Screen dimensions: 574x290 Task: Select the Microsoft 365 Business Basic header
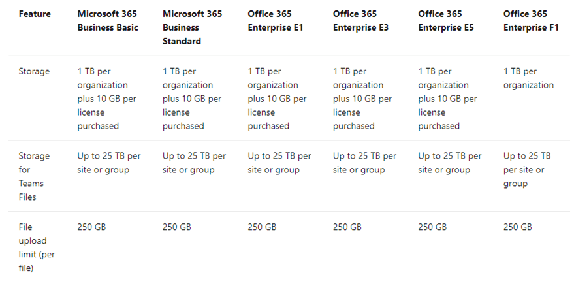[108, 20]
